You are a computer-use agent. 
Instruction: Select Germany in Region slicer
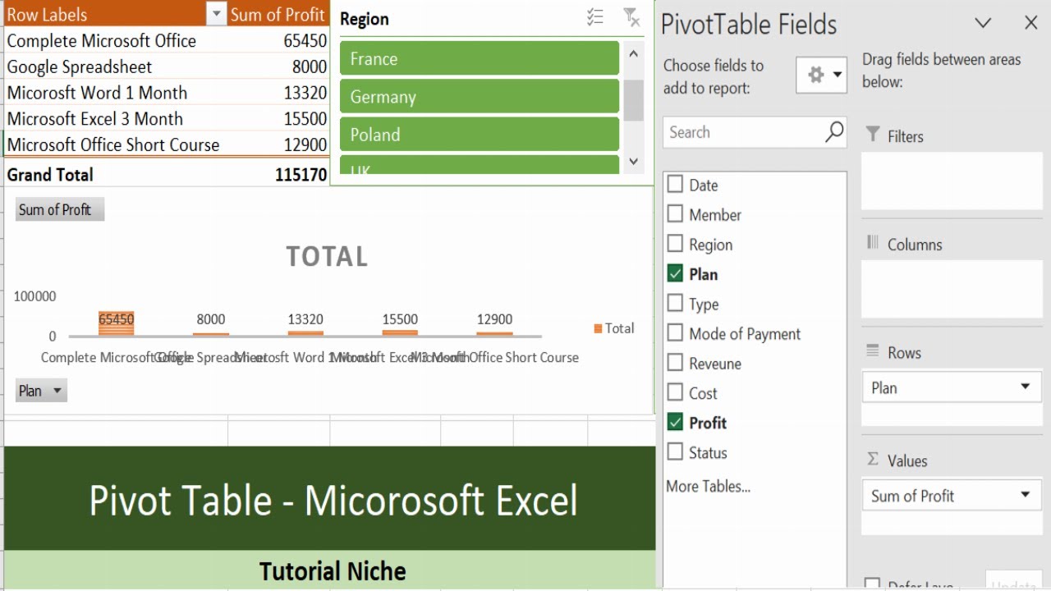[480, 96]
